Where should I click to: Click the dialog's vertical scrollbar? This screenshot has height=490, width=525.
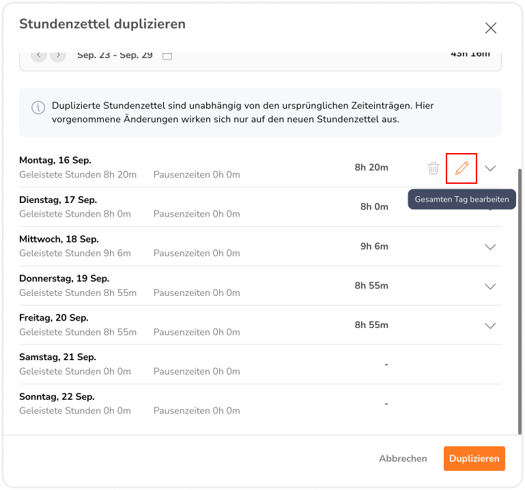point(520,301)
